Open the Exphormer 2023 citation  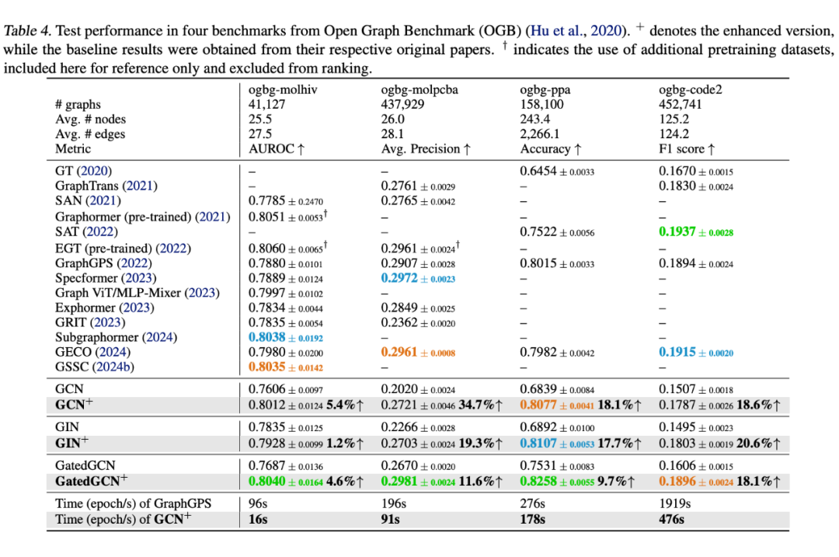tap(137, 308)
